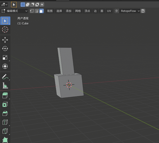This screenshot has width=159, height=143.
Task: Select the Extrude Region tool
Action: (x=5, y=96)
